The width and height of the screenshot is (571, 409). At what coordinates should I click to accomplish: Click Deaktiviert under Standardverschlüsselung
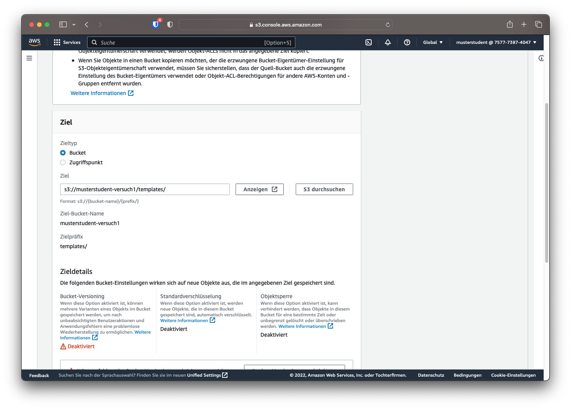[174, 329]
